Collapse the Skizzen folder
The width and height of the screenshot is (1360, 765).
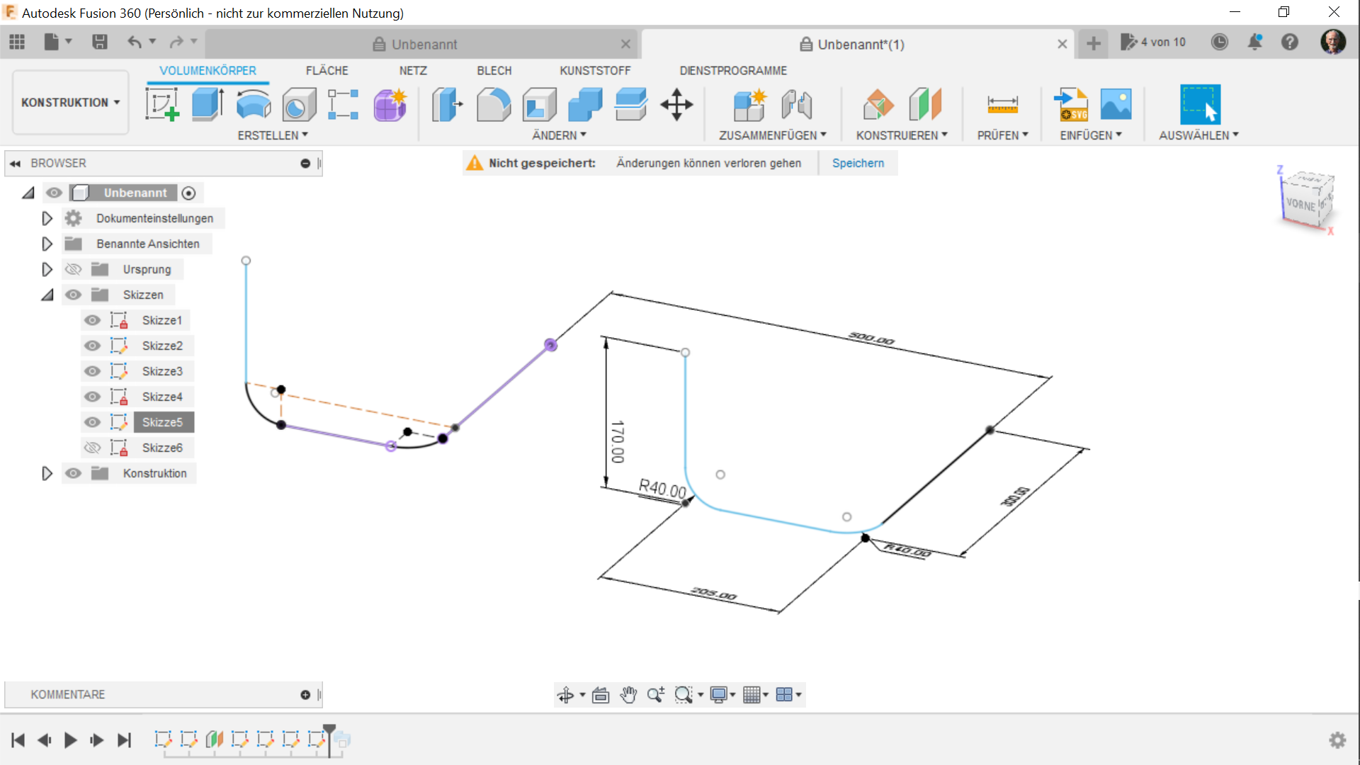click(47, 295)
